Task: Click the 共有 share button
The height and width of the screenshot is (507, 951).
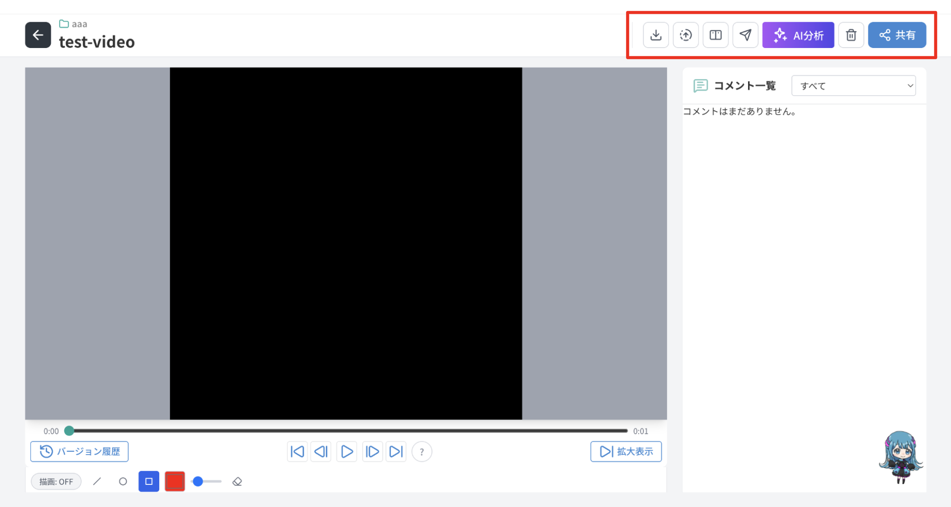Action: (x=897, y=35)
